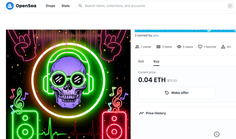Favorite the item with the heart icon

(200, 47)
